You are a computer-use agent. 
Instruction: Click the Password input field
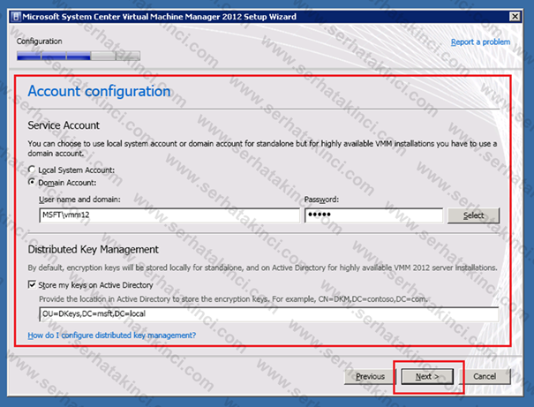373,215
